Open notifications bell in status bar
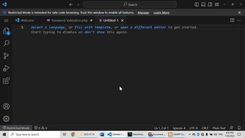Viewport: 245px width, 138px height. click(x=239, y=128)
